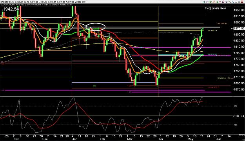Click the STO 24 stochastic indicator label
Viewport: 245px width, 141px height.
239,116
